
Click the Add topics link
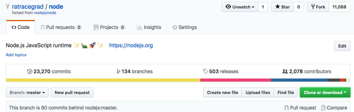click(x=16, y=55)
